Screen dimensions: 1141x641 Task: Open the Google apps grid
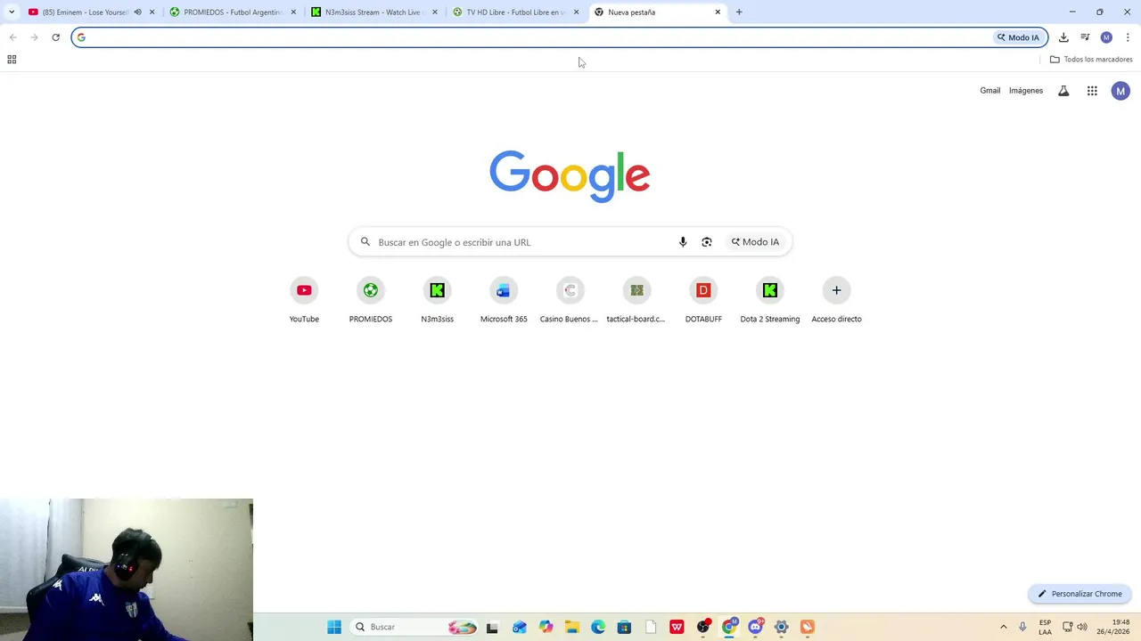tap(1092, 91)
